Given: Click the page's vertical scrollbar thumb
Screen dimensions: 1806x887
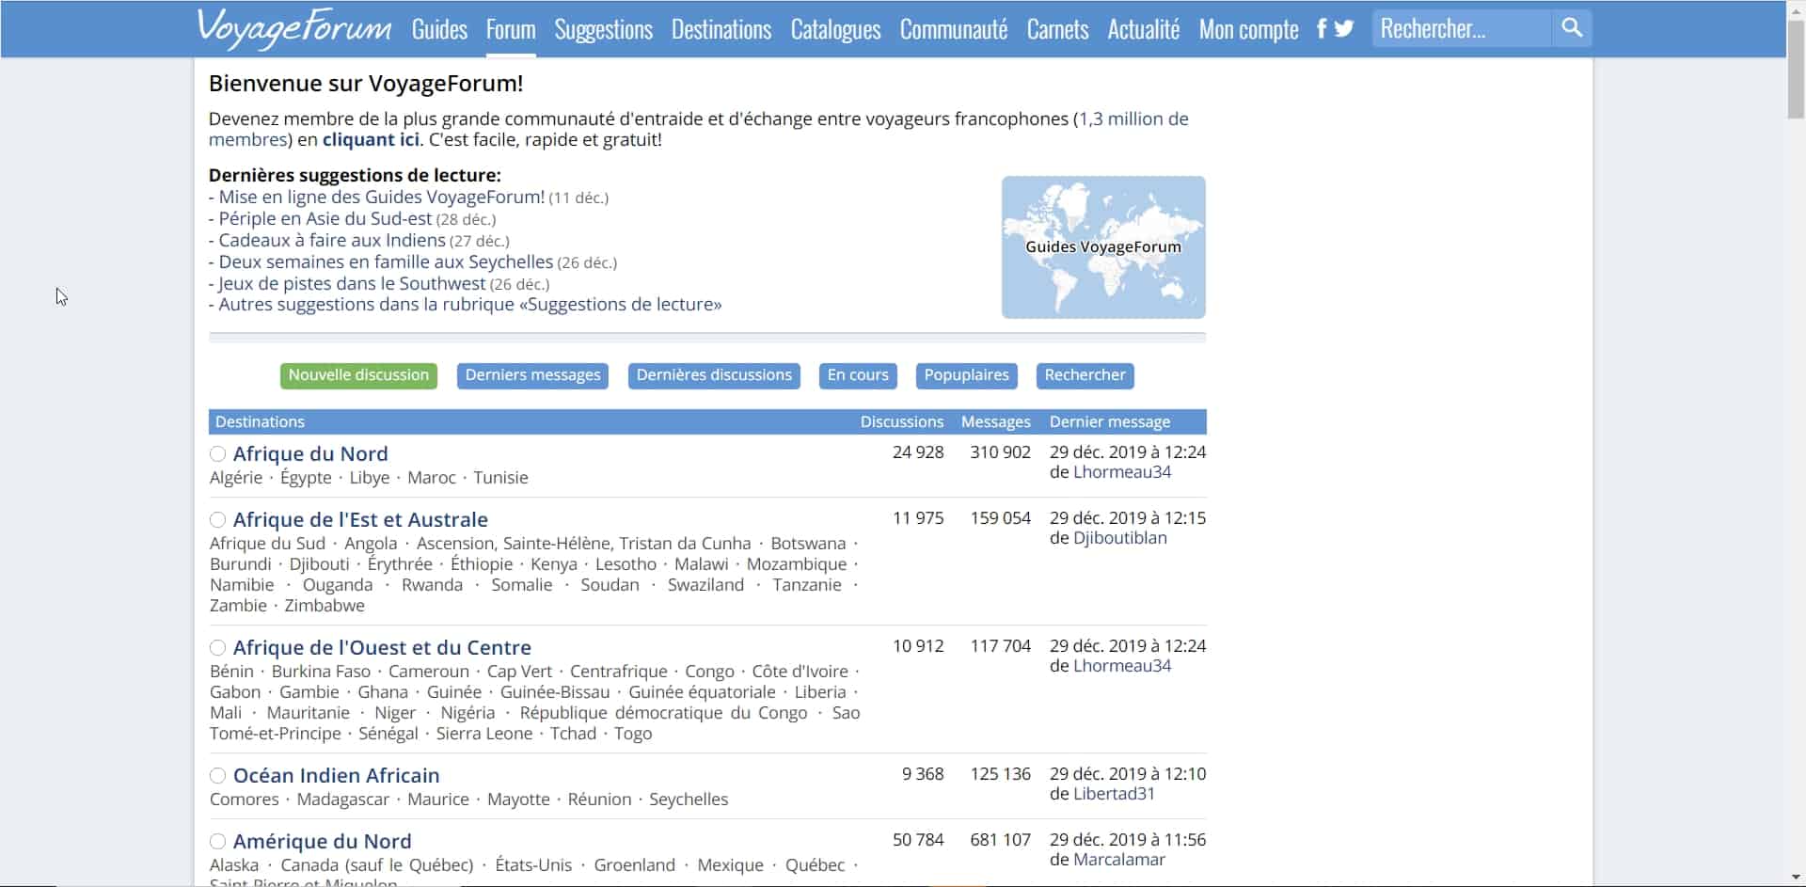Looking at the screenshot, I should [x=1796, y=69].
